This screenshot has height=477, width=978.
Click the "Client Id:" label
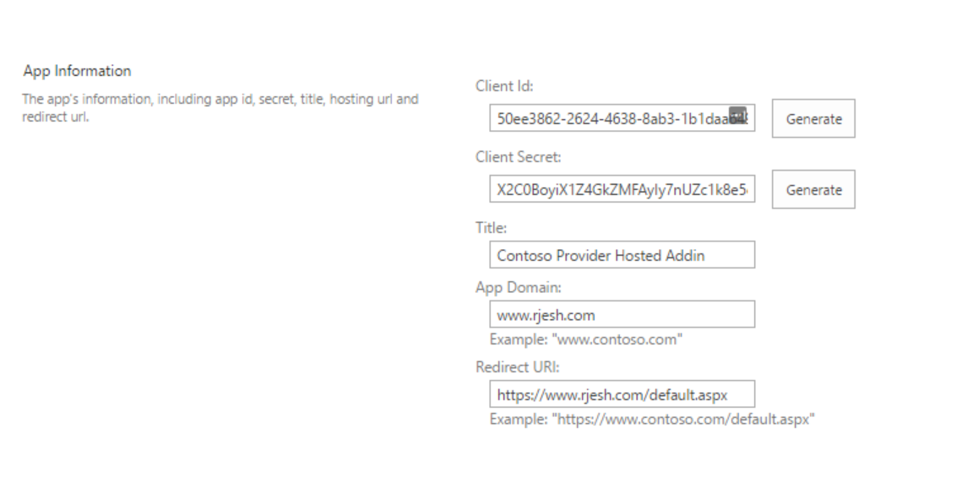pos(504,85)
